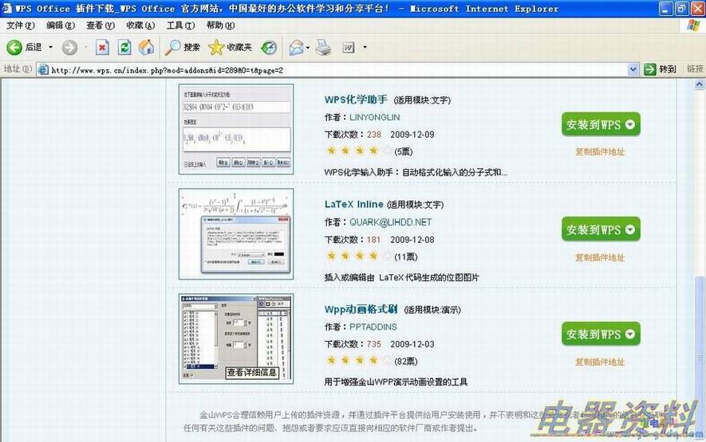Click the Print icon in toolbar
This screenshot has width=706, height=442.
(323, 48)
